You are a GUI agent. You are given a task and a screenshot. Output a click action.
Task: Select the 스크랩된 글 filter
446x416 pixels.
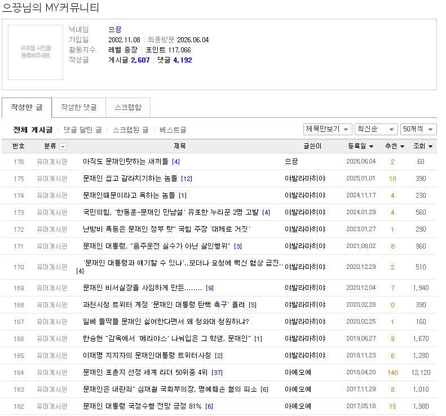pyautogui.click(x=131, y=130)
